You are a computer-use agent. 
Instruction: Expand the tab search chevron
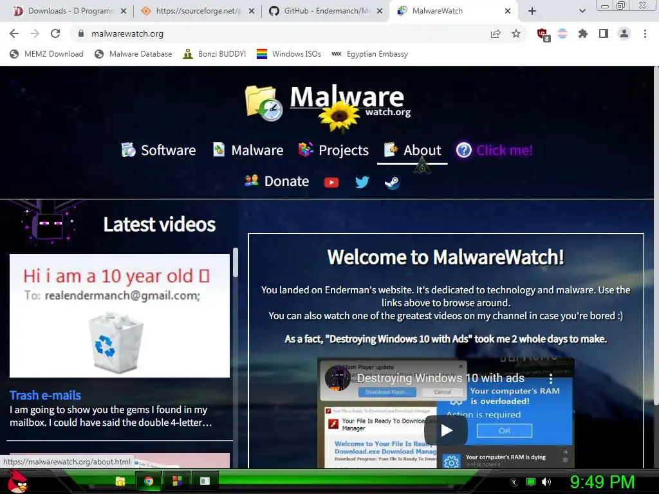(582, 11)
